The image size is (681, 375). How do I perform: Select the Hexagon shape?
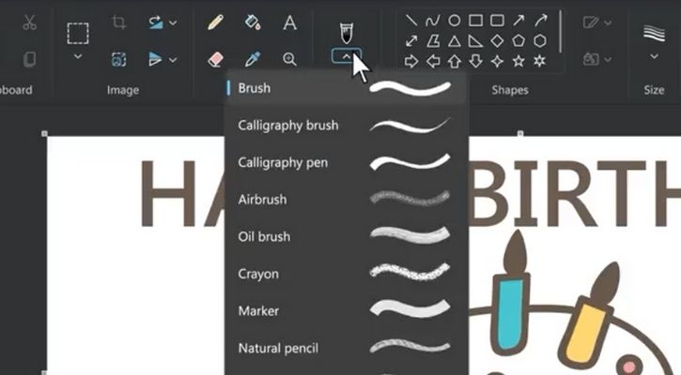pyautogui.click(x=540, y=41)
